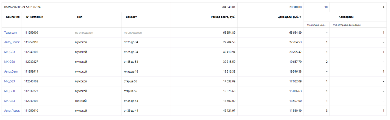Open MK_GS8 campaign aged 45 to 54
This screenshot has width=390, height=120.
pyautogui.click(x=9, y=62)
